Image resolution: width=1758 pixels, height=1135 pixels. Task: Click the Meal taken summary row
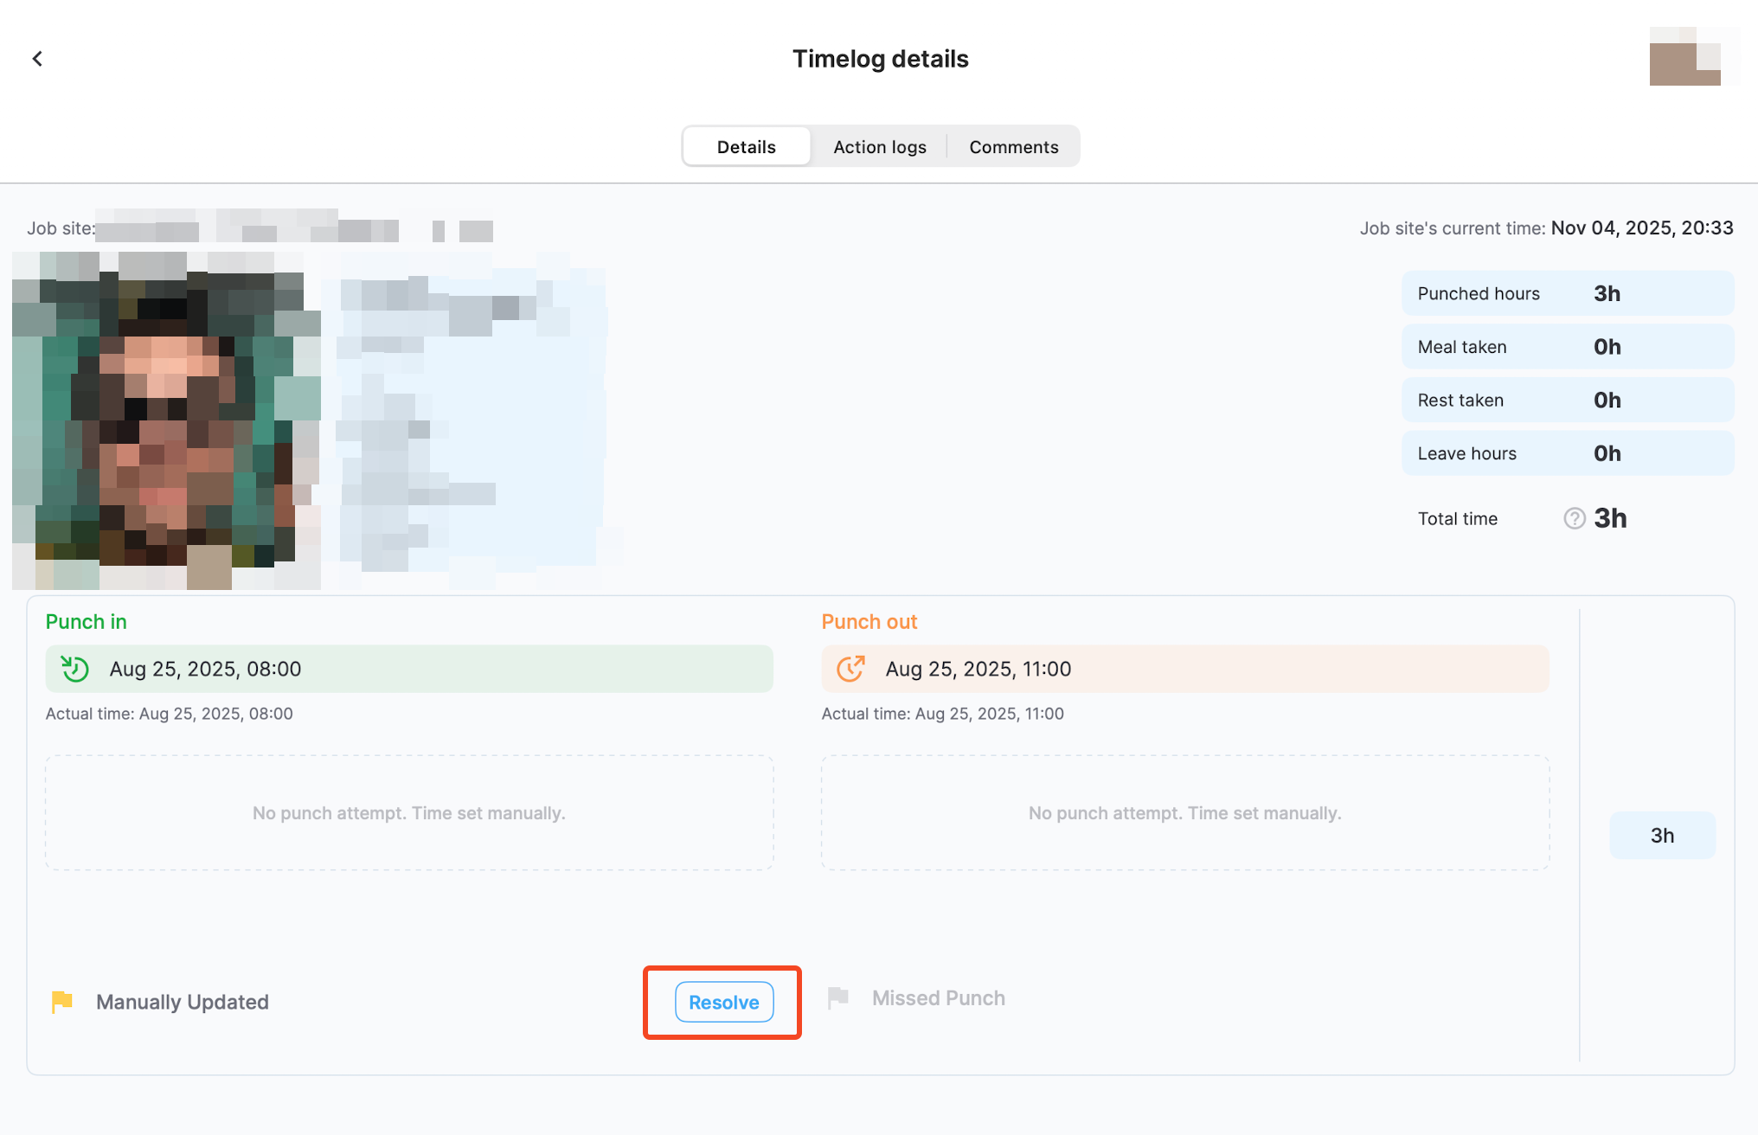point(1567,347)
